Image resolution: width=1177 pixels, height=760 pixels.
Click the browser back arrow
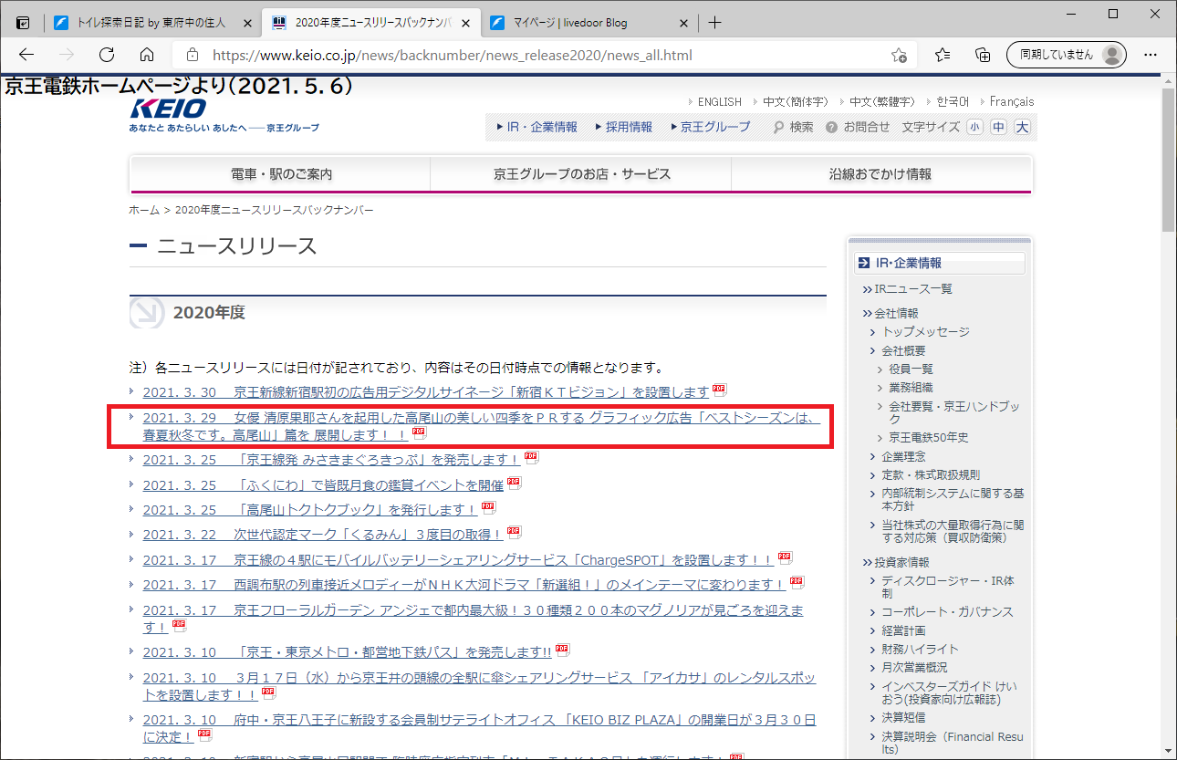coord(26,55)
